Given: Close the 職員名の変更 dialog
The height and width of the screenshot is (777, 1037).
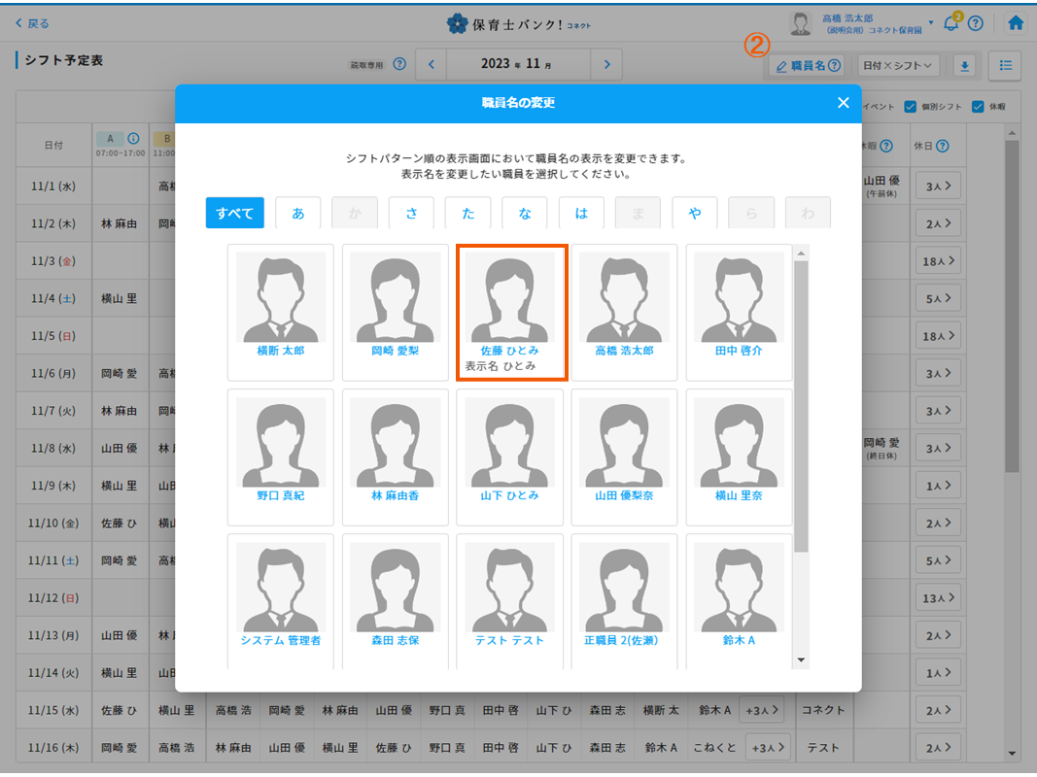Looking at the screenshot, I should [843, 103].
